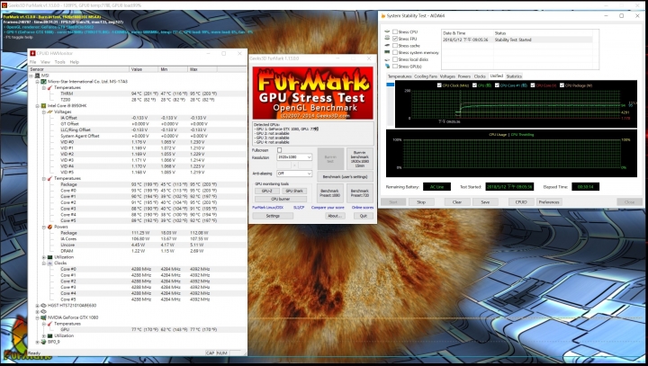This screenshot has width=648, height=366.
Task: Click the Voltages lightning icon
Action: coord(50,112)
